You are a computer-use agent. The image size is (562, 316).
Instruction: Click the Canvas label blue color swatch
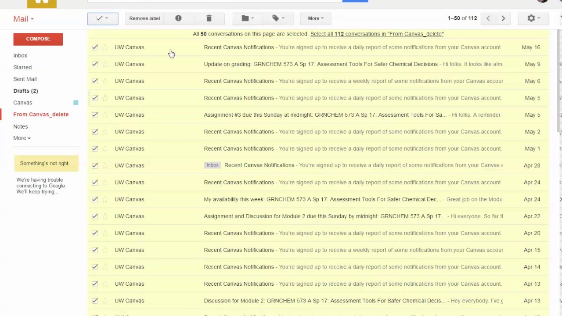coord(76,103)
